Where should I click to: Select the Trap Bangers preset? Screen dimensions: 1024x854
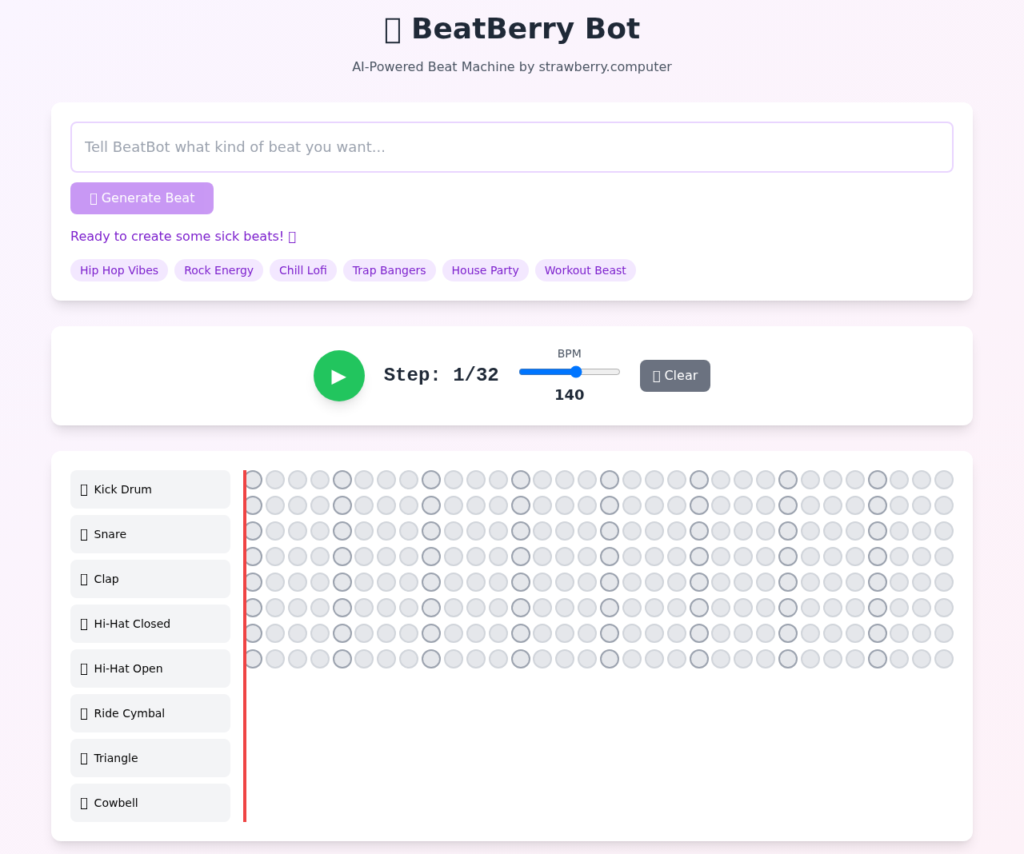[x=389, y=270]
